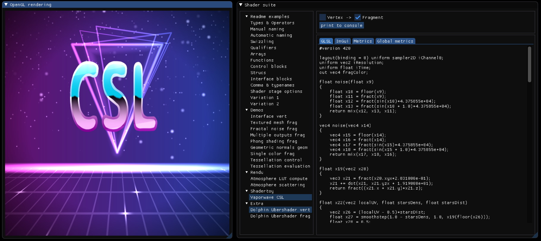Select Fractal noise frag demo
The width and height of the screenshot is (541, 241).
274,129
